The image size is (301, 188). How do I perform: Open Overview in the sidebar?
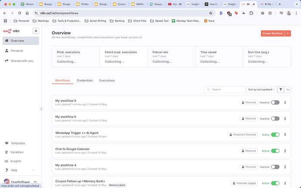21,41
